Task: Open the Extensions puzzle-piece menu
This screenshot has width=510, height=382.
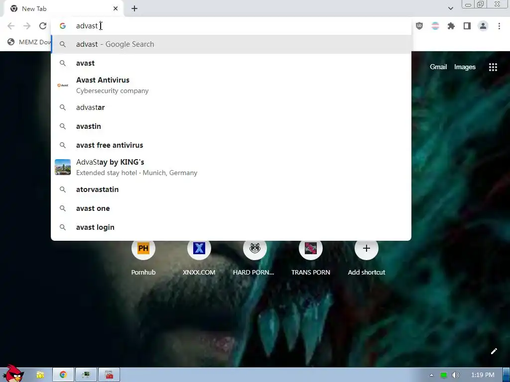Action: [451, 26]
